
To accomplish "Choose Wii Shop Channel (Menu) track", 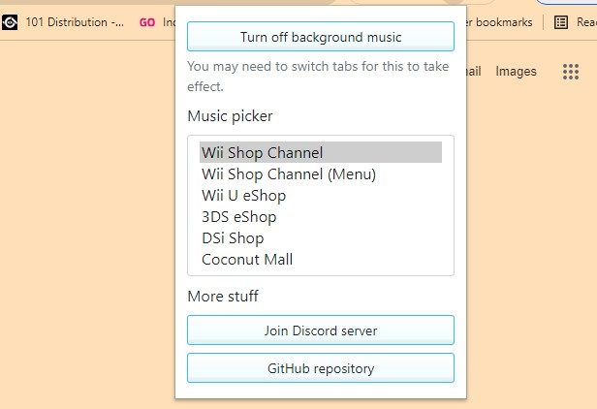I will pos(321,174).
